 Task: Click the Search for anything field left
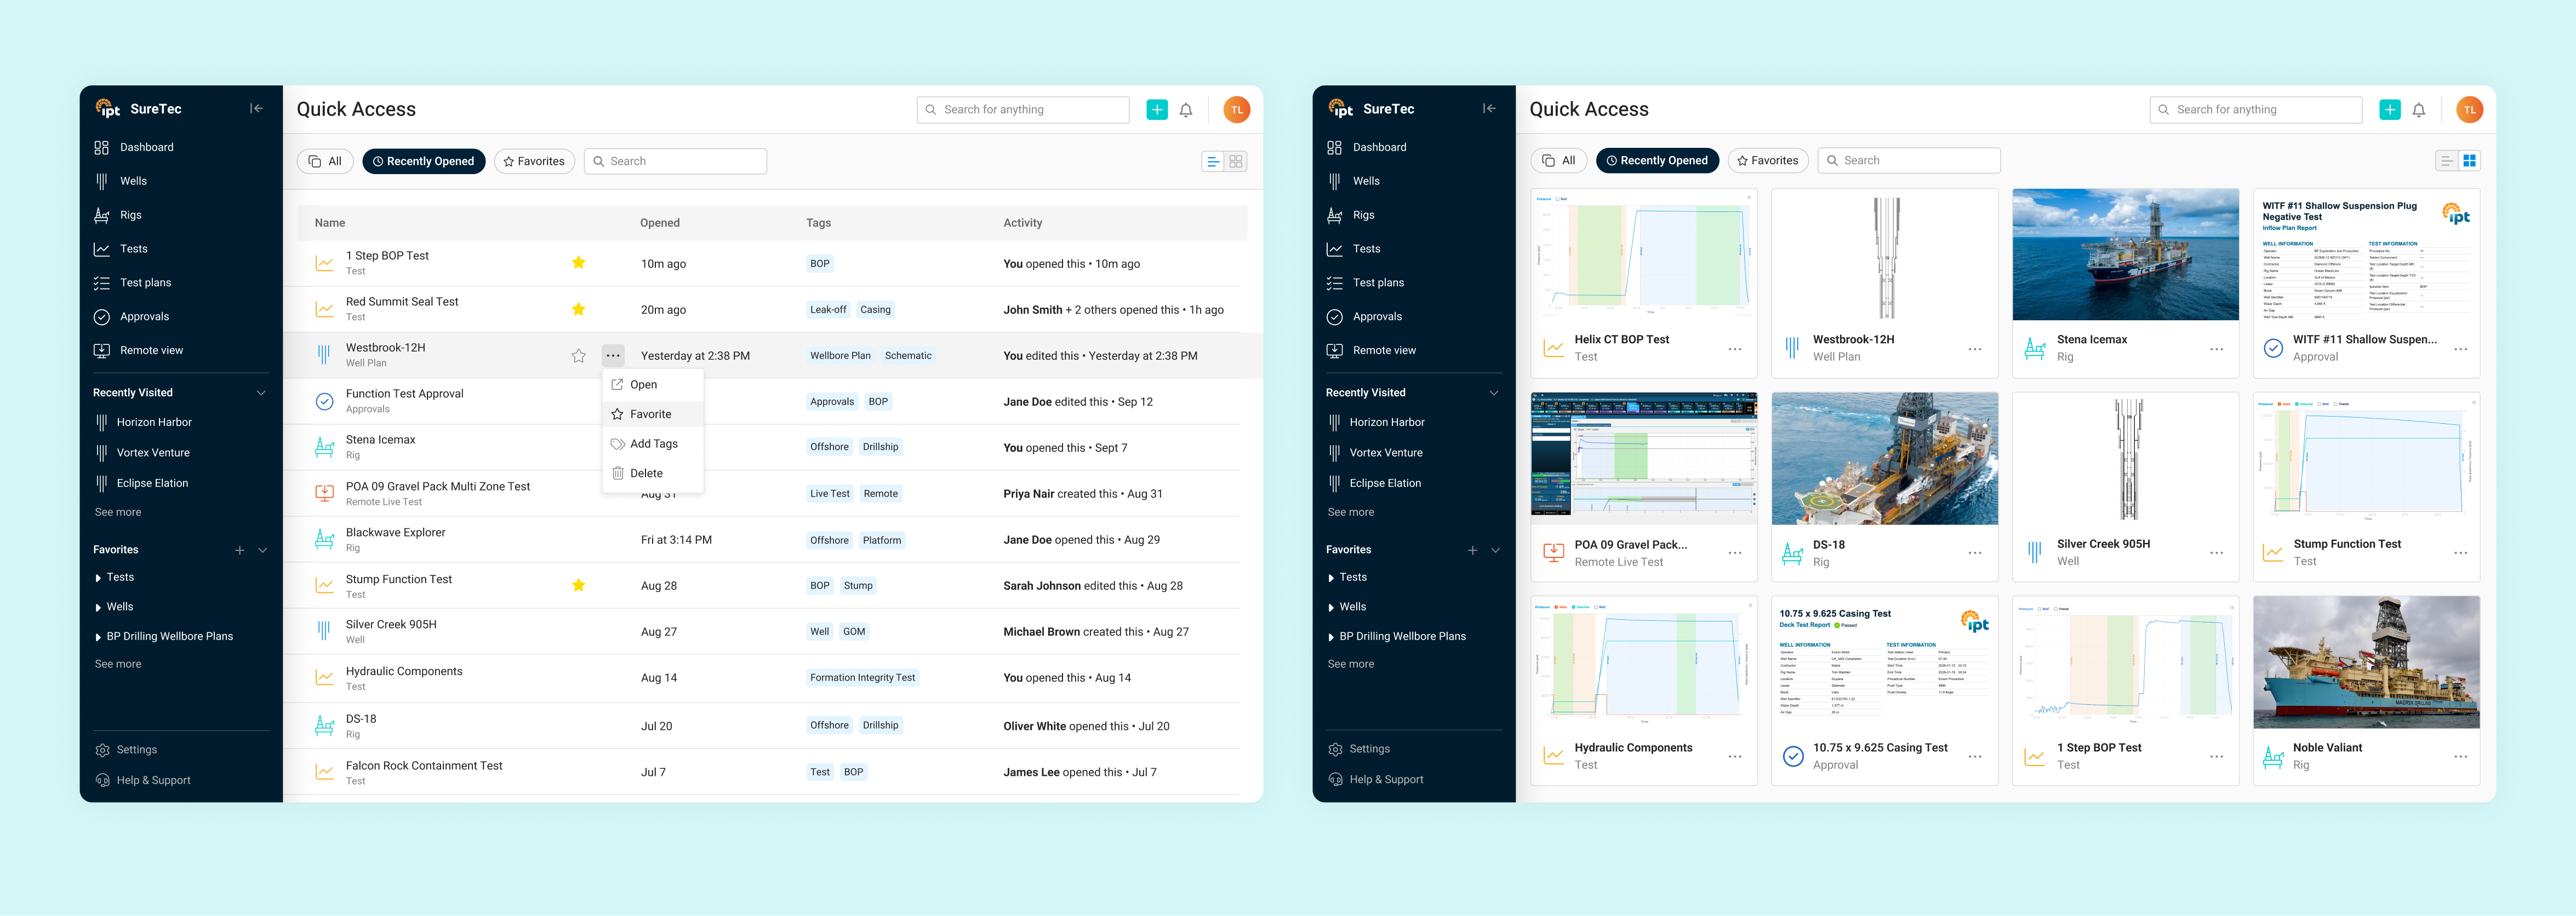tap(1023, 110)
